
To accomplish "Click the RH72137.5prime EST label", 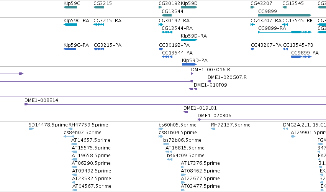I will [231, 125].
